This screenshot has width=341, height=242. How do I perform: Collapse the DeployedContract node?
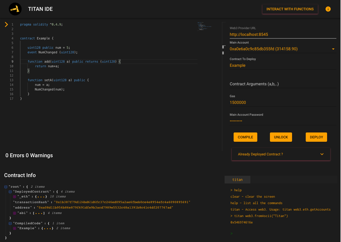point(10,192)
